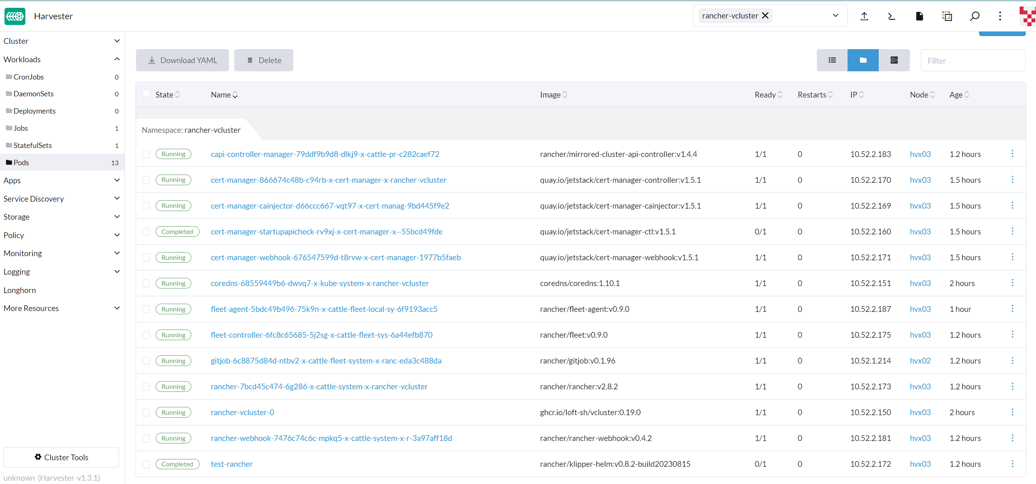1036x484 pixels.
Task: Open the namespace filter dropdown arrow
Action: coord(836,16)
